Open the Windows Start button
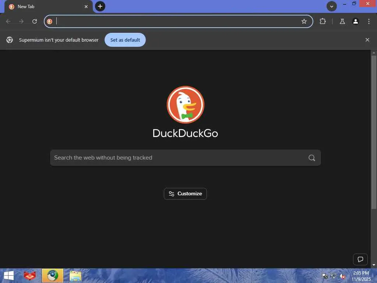Screen dimensions: 377x283 click(9, 276)
